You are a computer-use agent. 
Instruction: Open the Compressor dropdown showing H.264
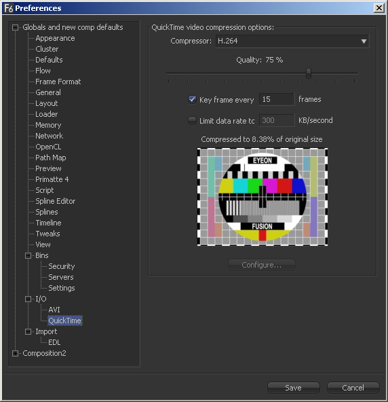click(292, 41)
